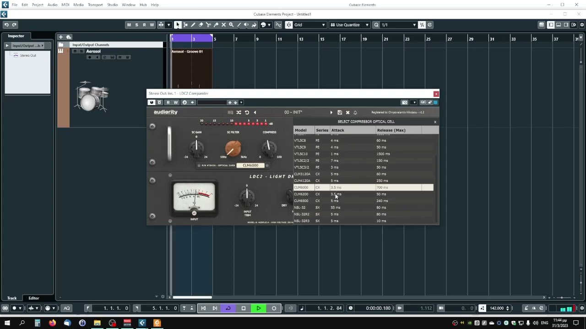Viewport: 586px width, 329px height.
Task: Open the Project menu
Action: click(38, 5)
